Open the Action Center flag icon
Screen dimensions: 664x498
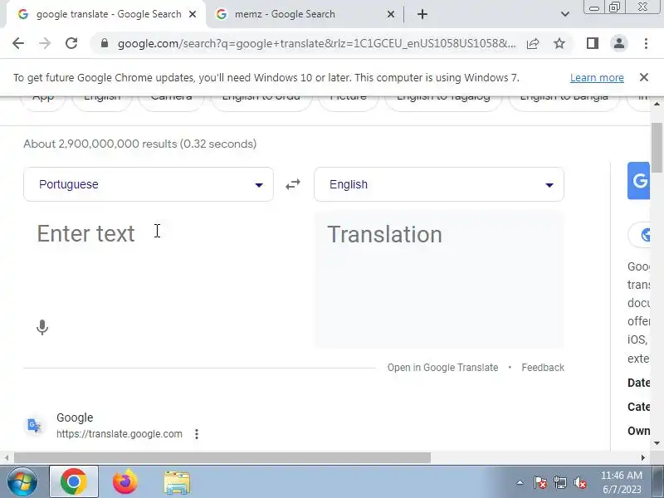(x=539, y=482)
